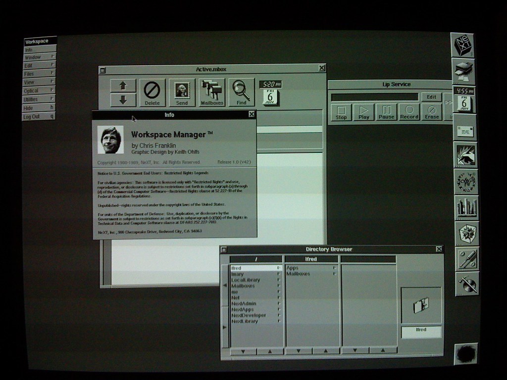The width and height of the screenshot is (507, 380).
Task: Open the printer icon in the dock
Action: (x=463, y=71)
